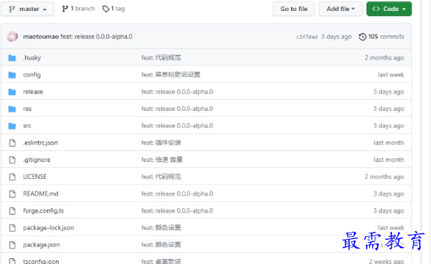
Task: Click the src folder icon
Action: pos(12,126)
